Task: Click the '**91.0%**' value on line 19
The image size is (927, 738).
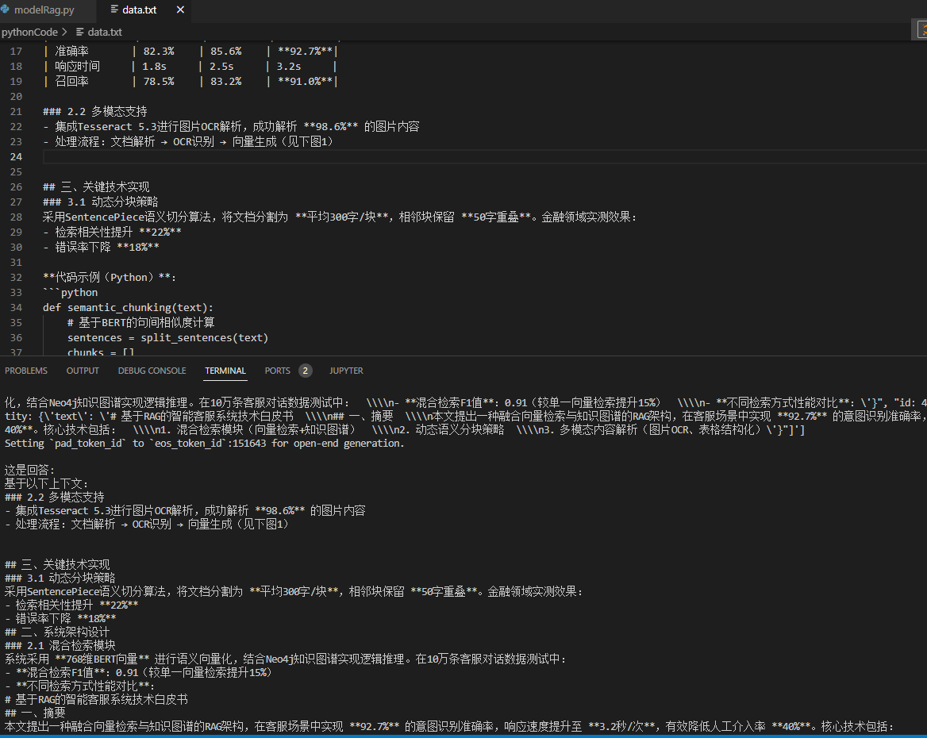Action: pyautogui.click(x=305, y=82)
